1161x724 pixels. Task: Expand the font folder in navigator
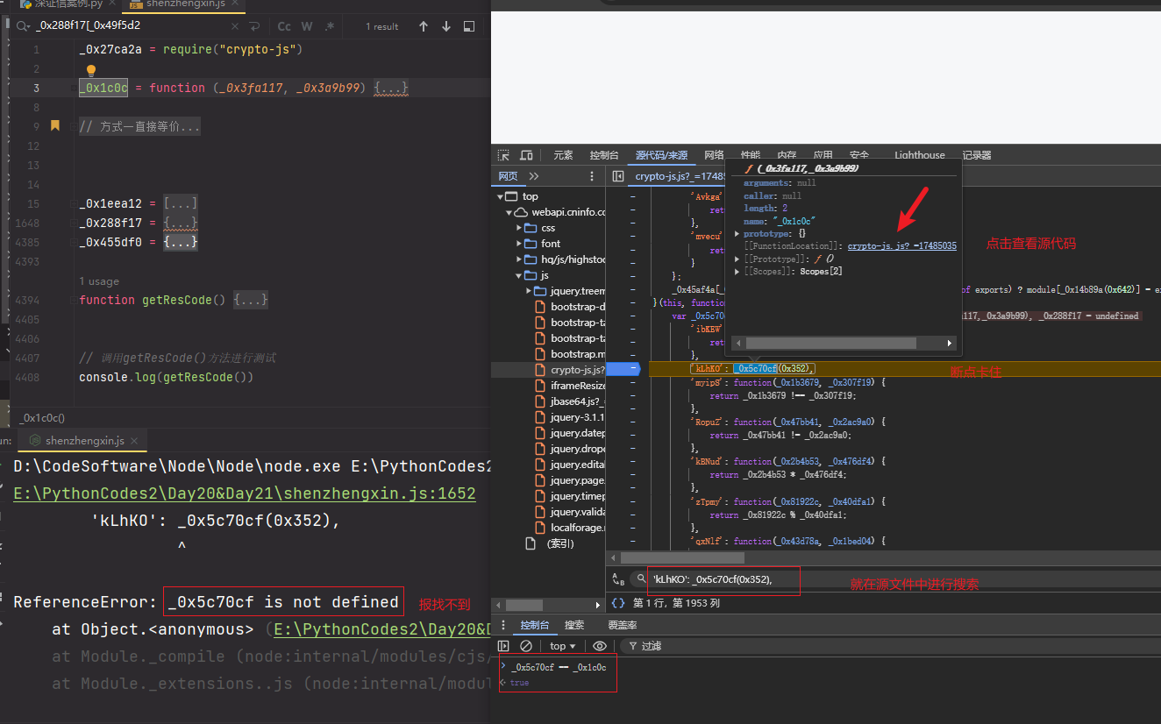tap(518, 244)
